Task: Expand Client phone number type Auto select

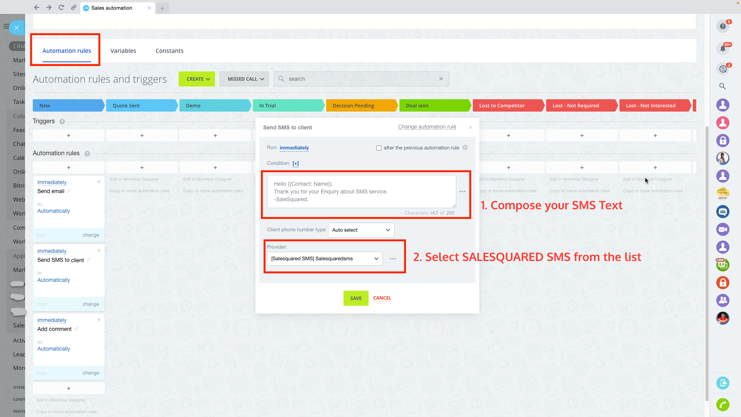Action: click(x=361, y=230)
